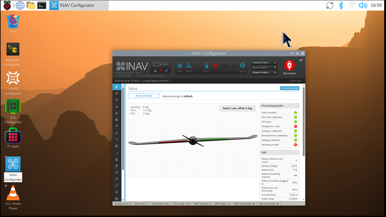Screen dimensions: 386x217
Task: Click the Reset Settings button
Action: pos(144,96)
